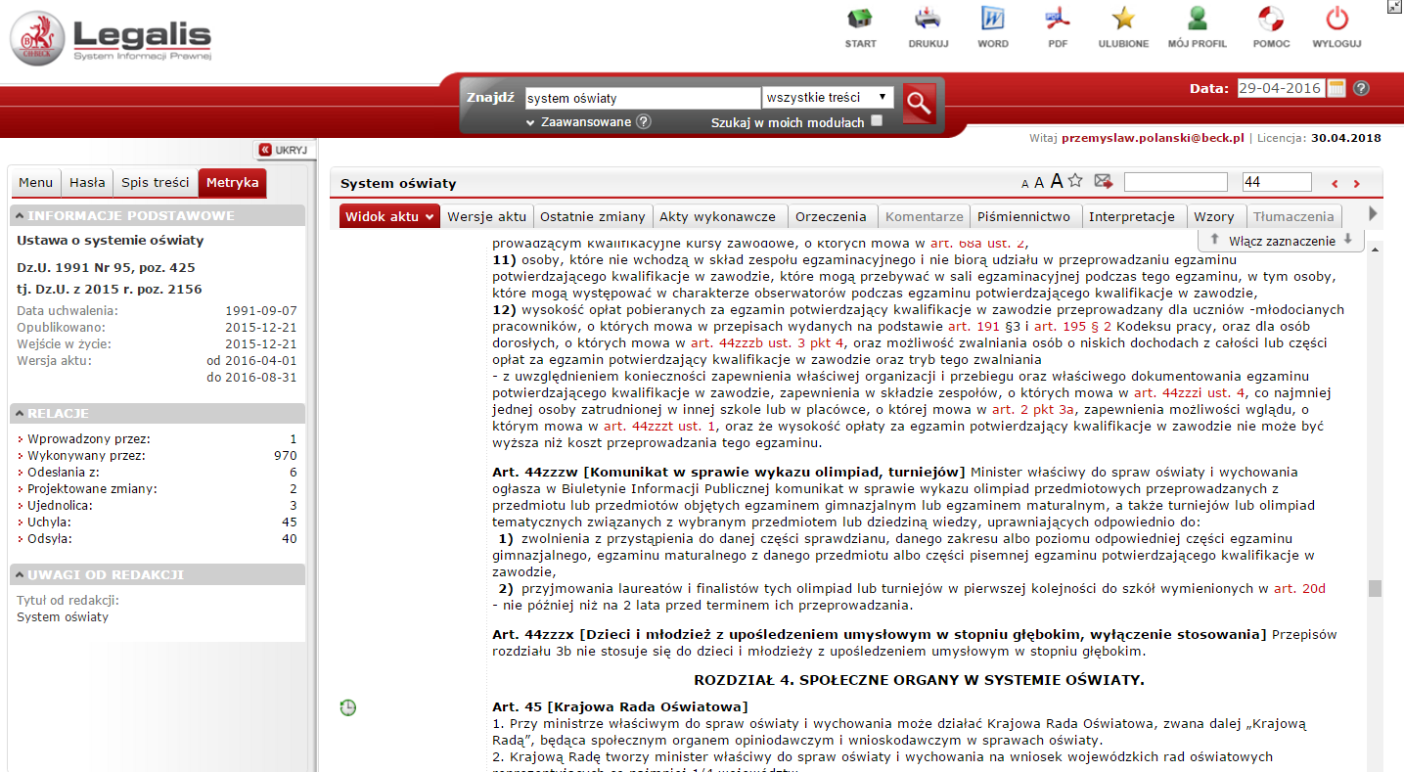Open ULUBIONE favorites star icon
Screen dimensions: 1404x772
click(x=1123, y=20)
